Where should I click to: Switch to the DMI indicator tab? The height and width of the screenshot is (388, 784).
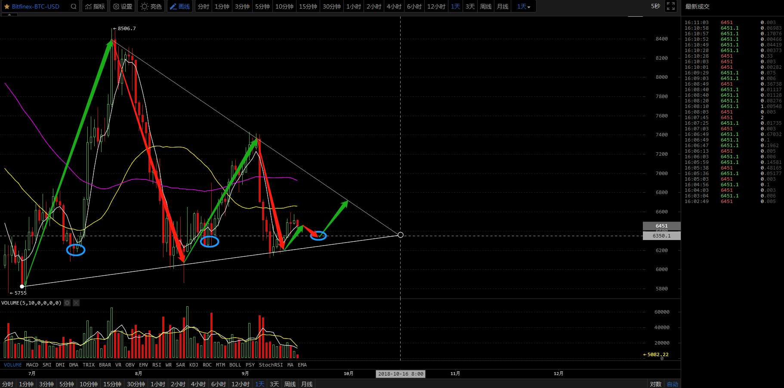coord(60,365)
